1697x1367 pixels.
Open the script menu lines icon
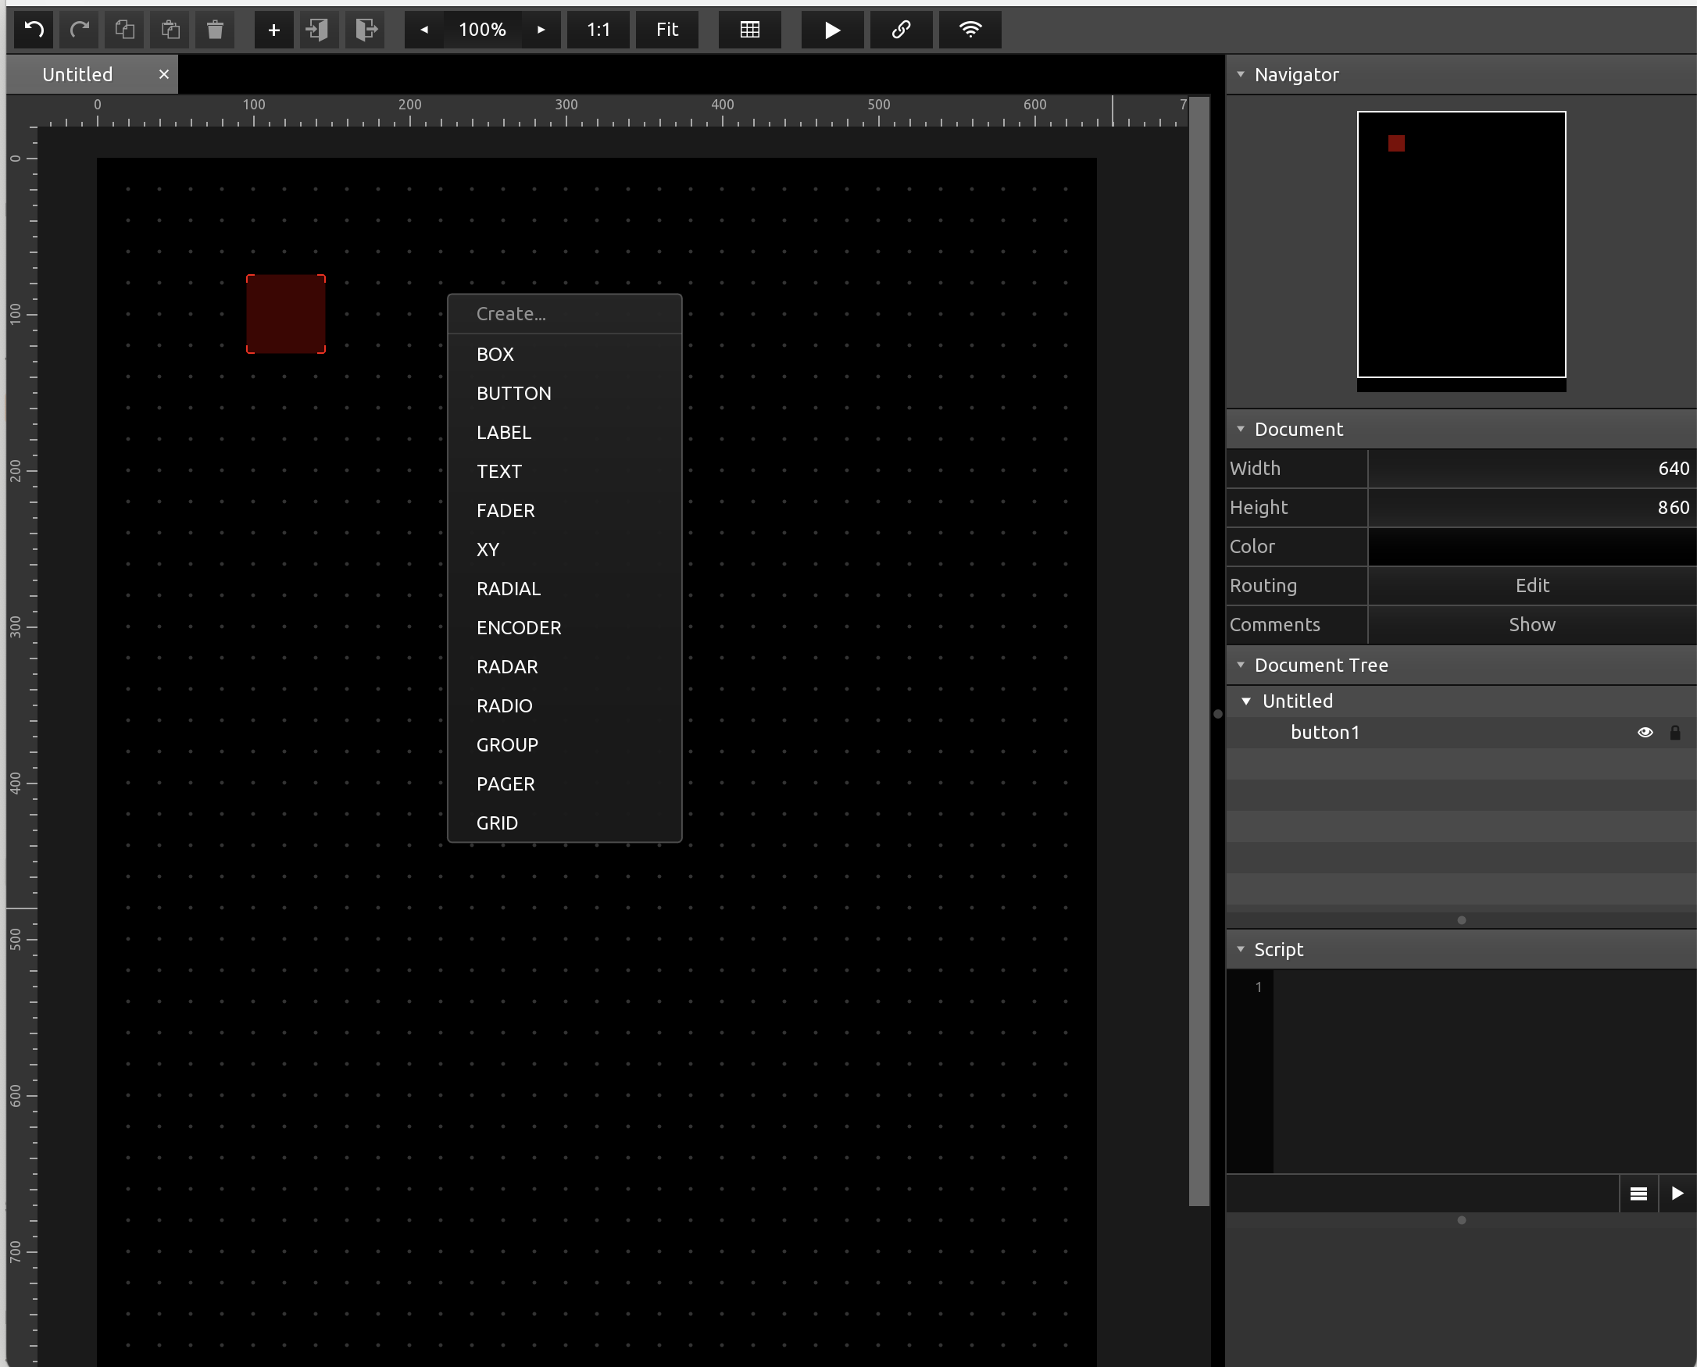(1638, 1194)
